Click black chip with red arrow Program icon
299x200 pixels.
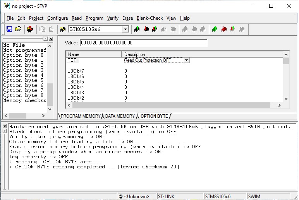146,29
